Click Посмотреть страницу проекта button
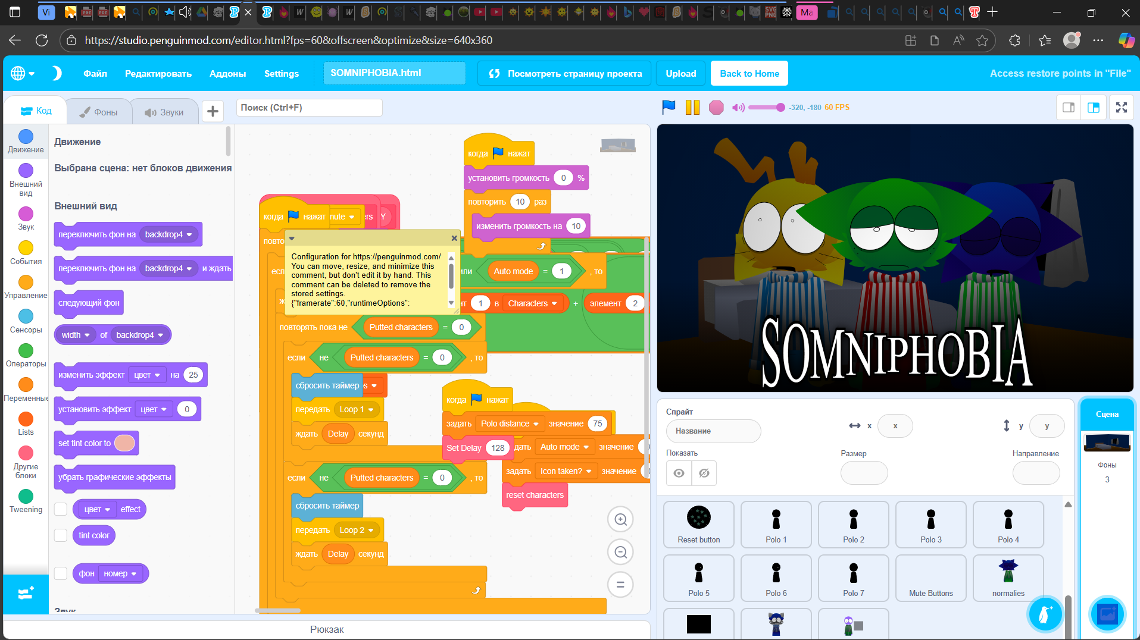The width and height of the screenshot is (1140, 640). coord(564,74)
